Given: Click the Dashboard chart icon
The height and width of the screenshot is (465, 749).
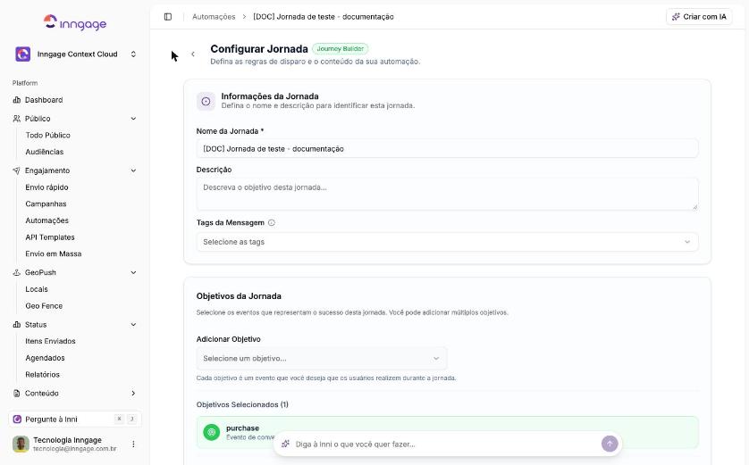Looking at the screenshot, I should (17, 100).
